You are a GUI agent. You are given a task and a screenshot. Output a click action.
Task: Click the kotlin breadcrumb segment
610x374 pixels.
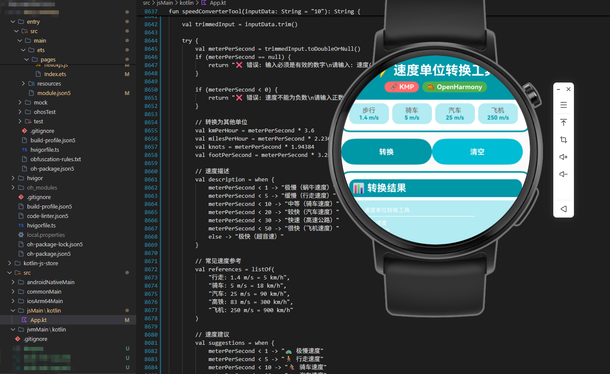point(186,3)
